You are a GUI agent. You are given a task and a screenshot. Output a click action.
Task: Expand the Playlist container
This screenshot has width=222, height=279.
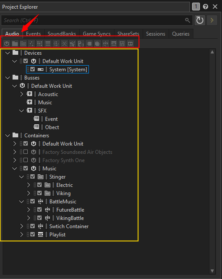tap(22, 235)
